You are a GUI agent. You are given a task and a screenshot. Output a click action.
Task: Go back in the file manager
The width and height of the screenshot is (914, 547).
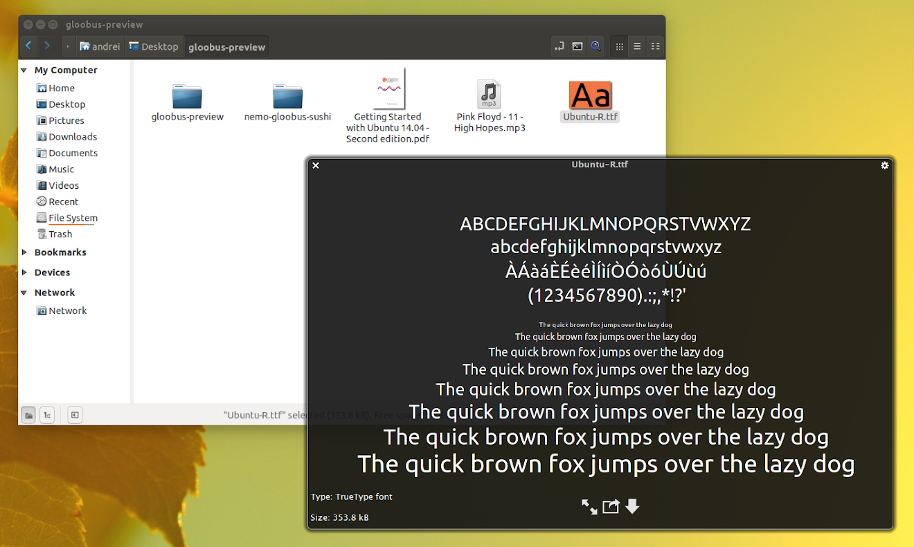click(x=28, y=46)
